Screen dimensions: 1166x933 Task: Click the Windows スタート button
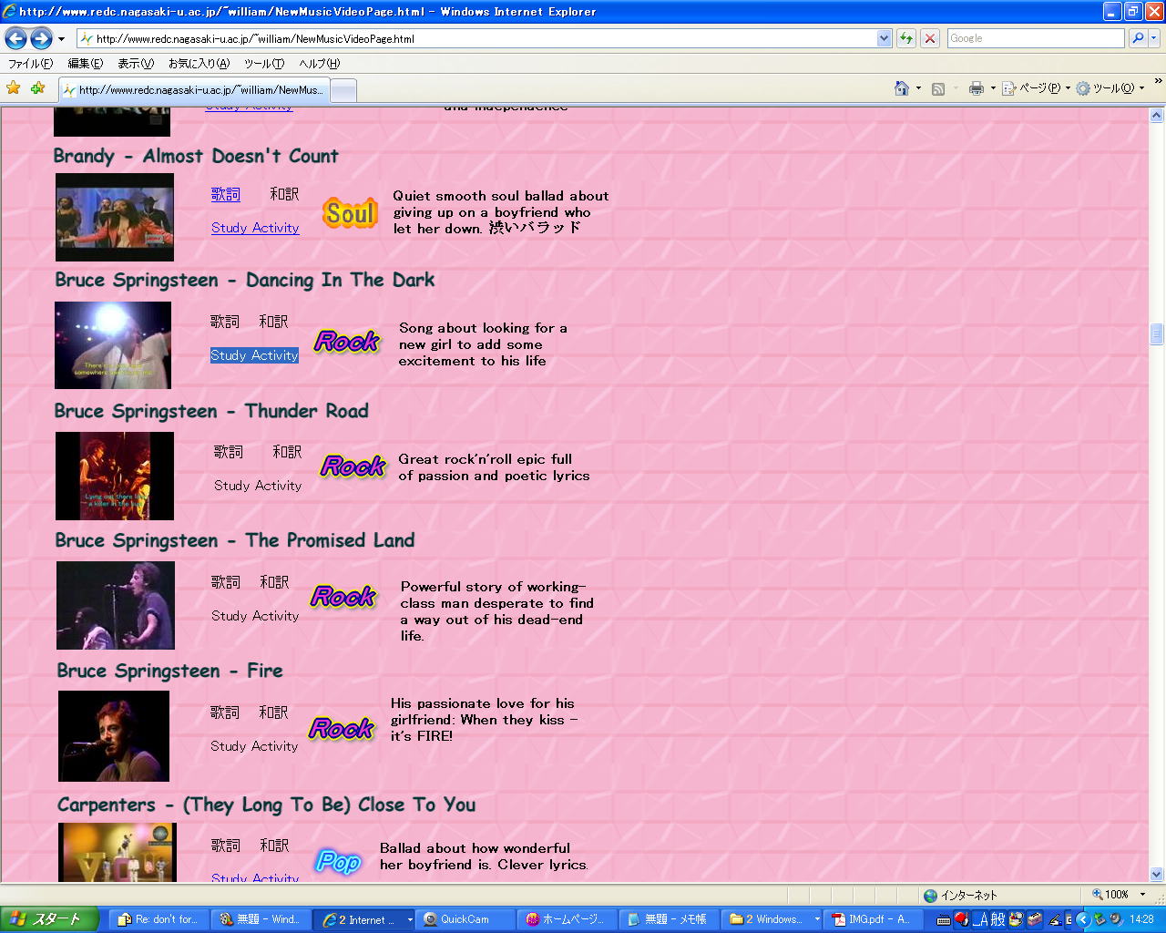49,919
